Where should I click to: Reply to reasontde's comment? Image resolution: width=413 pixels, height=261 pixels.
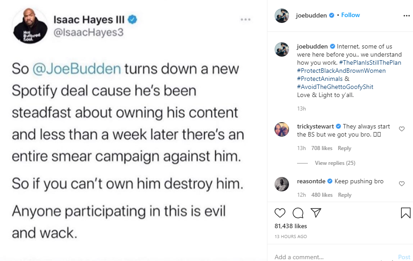(345, 195)
